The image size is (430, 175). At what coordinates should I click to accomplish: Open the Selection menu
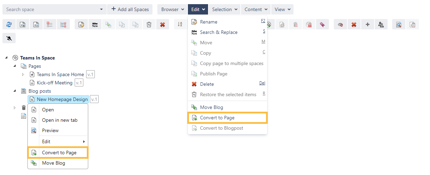[225, 9]
